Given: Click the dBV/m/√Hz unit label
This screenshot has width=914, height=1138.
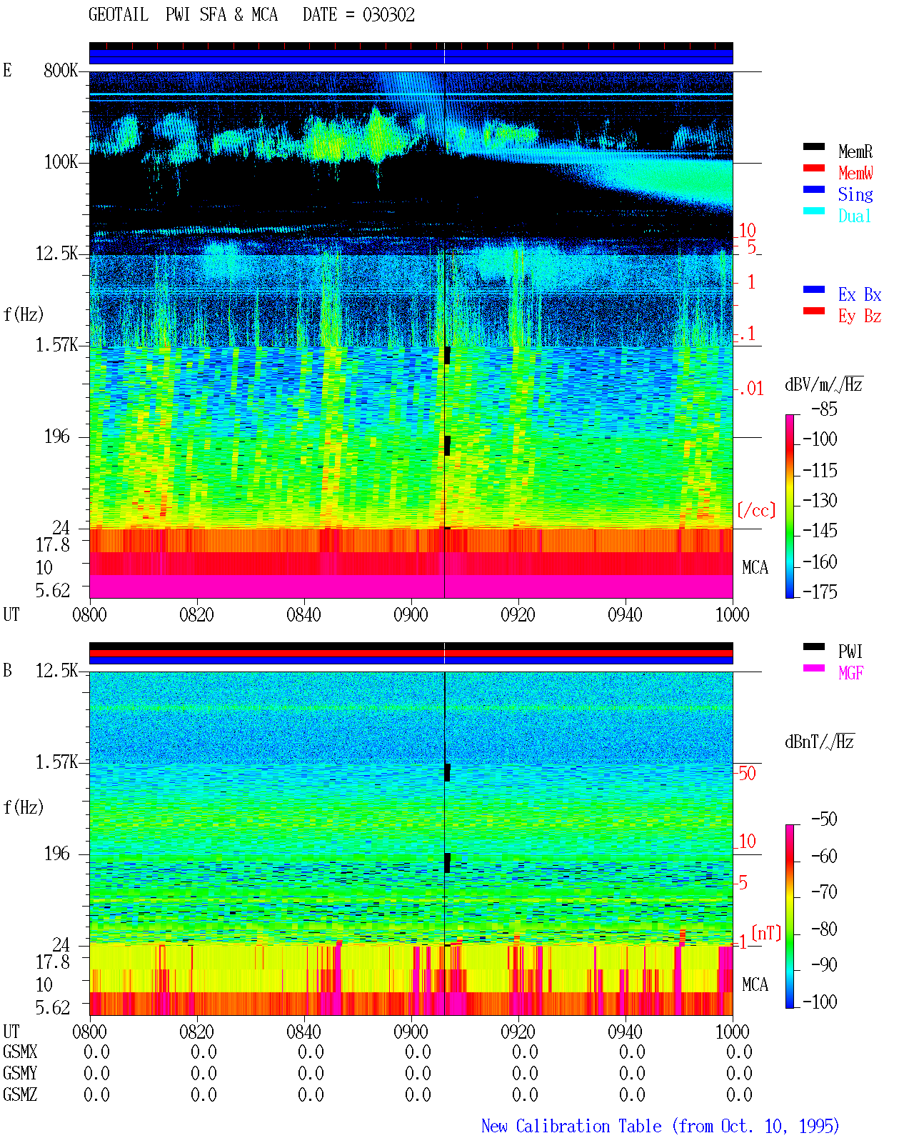Looking at the screenshot, I should [x=824, y=384].
